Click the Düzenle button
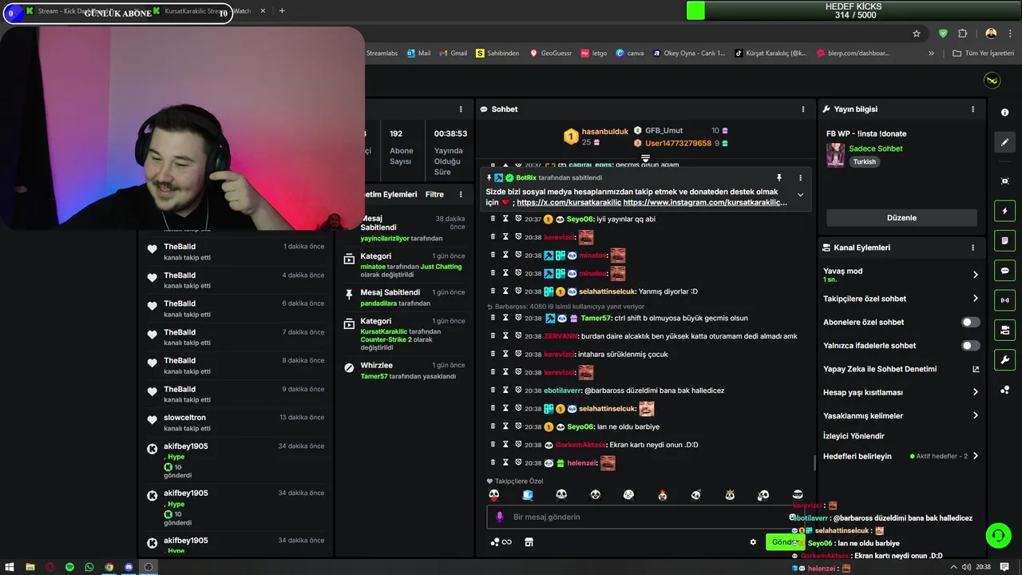 901,218
